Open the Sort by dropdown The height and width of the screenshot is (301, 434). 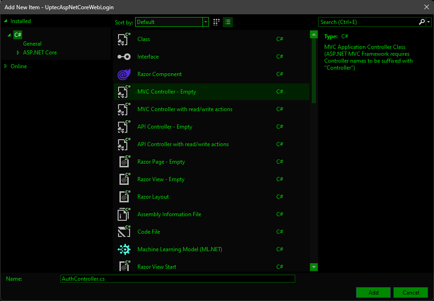pos(205,22)
